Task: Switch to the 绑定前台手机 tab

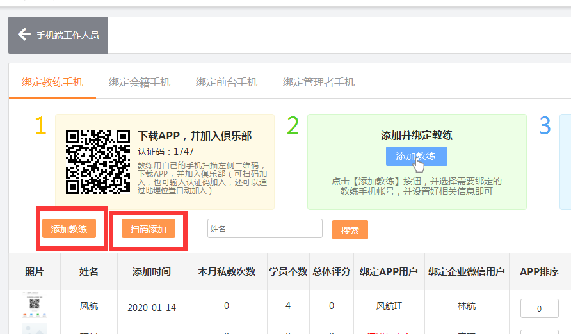Action: tap(227, 82)
